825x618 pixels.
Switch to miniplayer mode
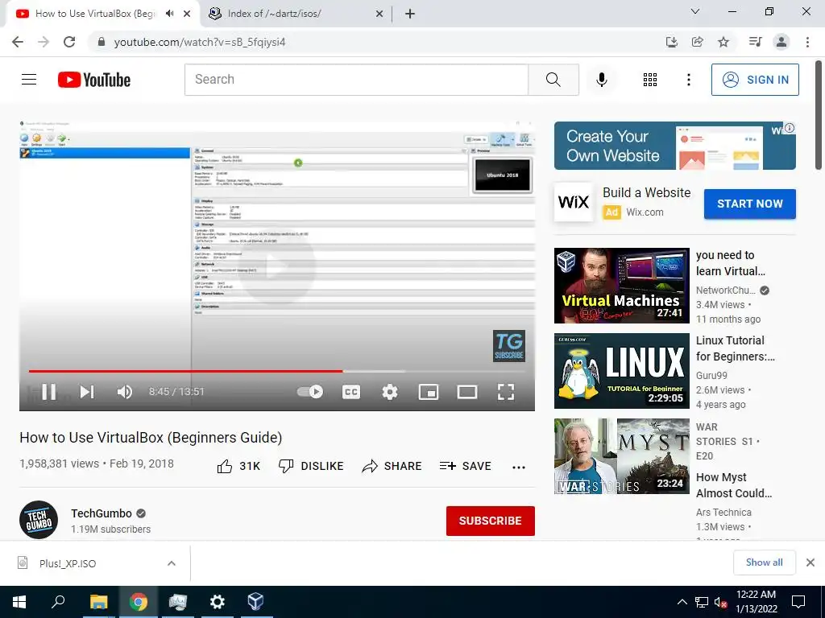(x=429, y=392)
